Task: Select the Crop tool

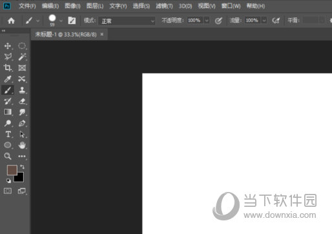Action: pos(8,68)
